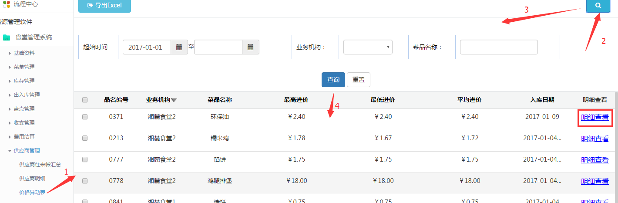
Task: Check the row for 环保油
Action: (85, 117)
